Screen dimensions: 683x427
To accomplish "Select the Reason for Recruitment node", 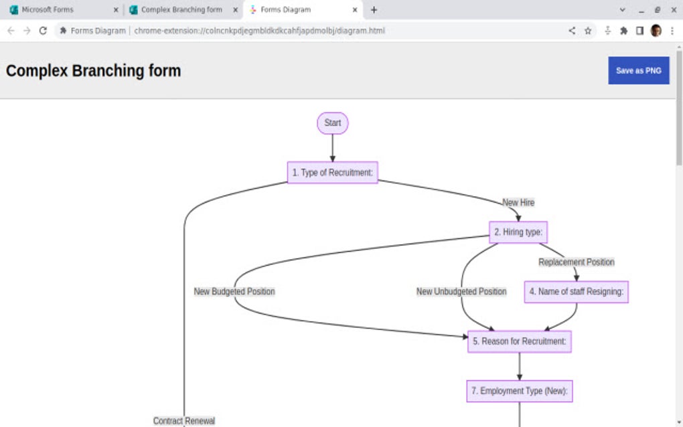I will click(x=519, y=341).
